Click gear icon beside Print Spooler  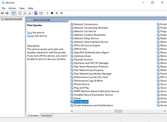point(72,102)
